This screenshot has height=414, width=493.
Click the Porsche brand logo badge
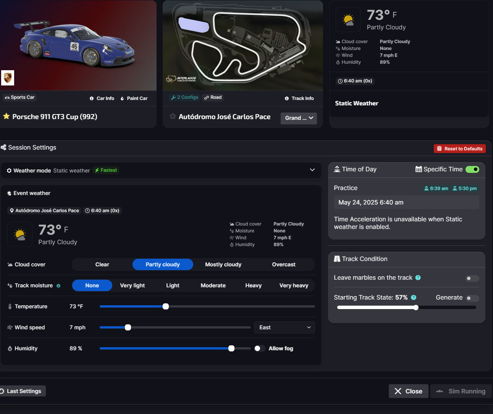[x=8, y=78]
